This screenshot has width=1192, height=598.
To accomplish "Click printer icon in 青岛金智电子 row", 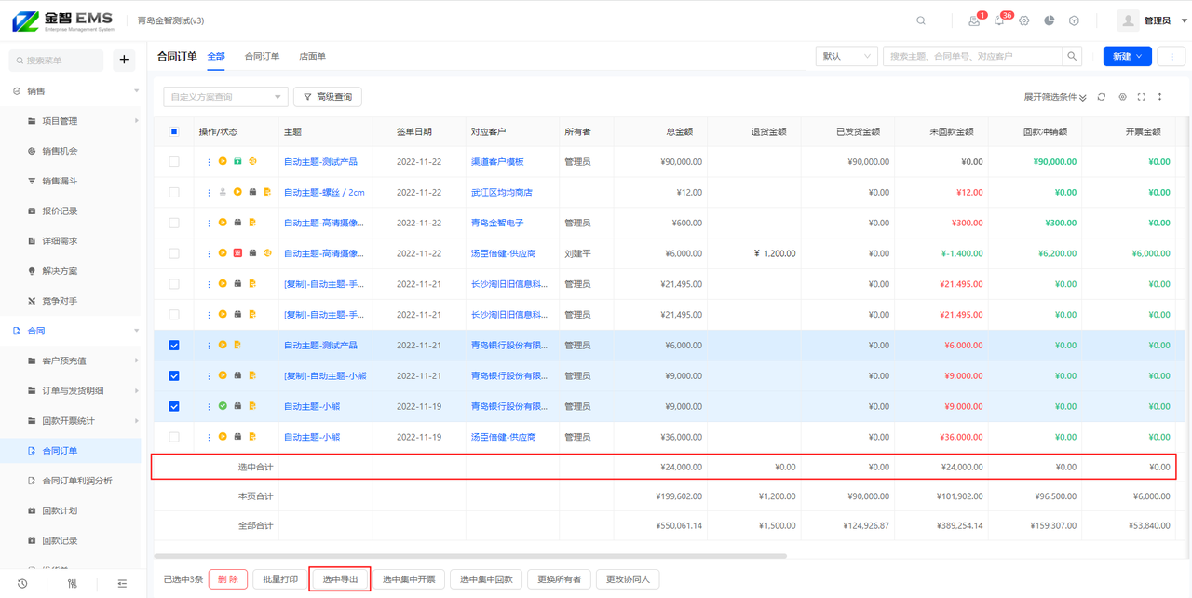I will click(x=237, y=223).
